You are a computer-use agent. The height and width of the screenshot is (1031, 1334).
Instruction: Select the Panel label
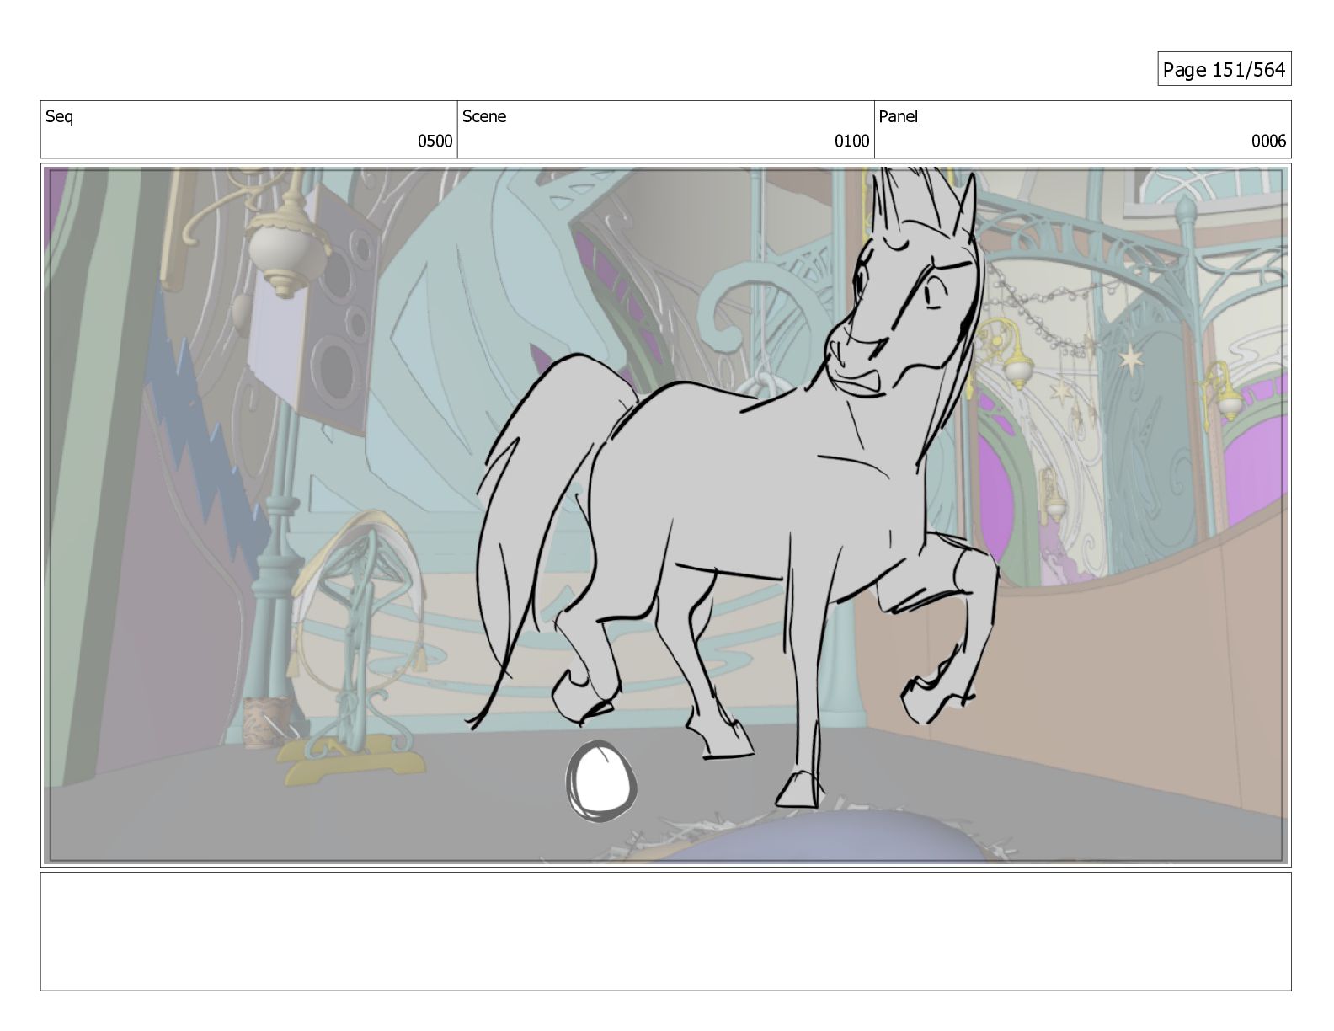coord(899,117)
